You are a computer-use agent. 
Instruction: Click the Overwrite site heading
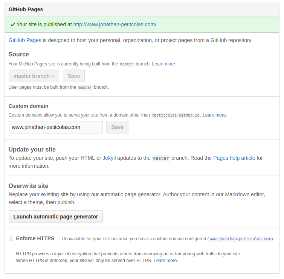tap(28, 186)
